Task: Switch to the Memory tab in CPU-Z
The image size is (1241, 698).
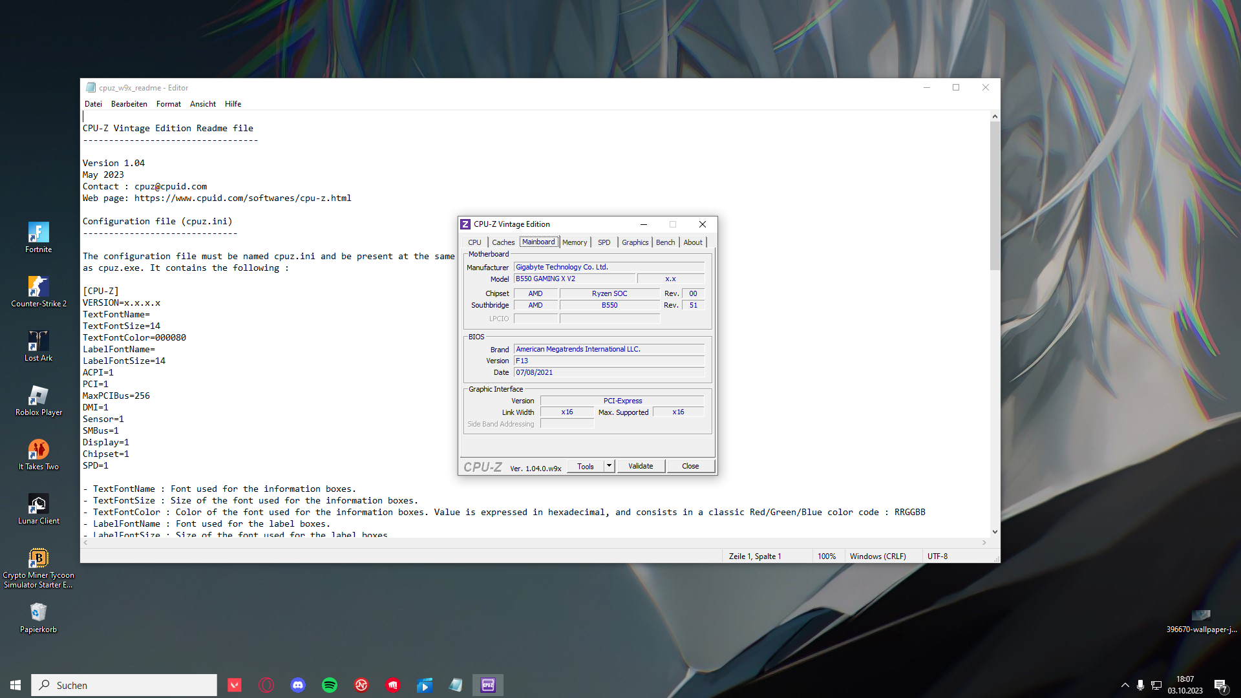Action: 574,242
